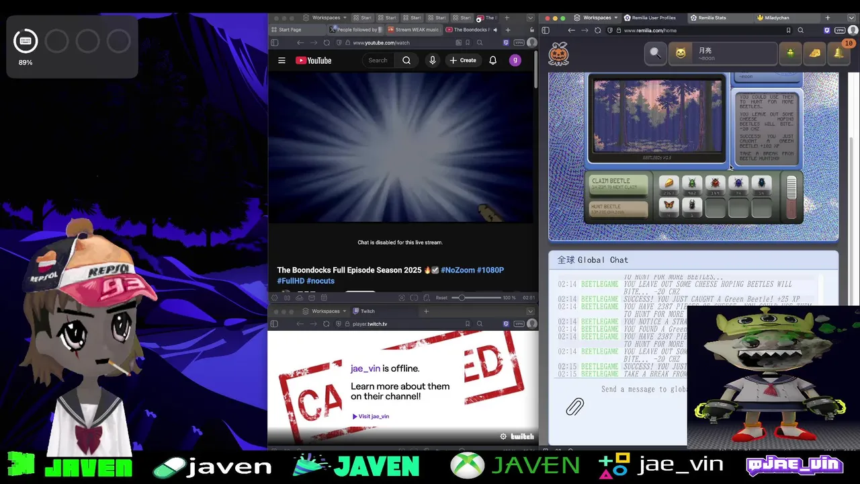Click the Twitch logo in player corner
The image size is (860, 484).
(x=522, y=436)
